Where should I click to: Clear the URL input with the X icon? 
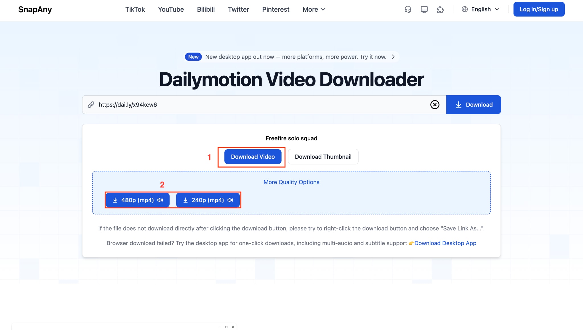pyautogui.click(x=435, y=105)
